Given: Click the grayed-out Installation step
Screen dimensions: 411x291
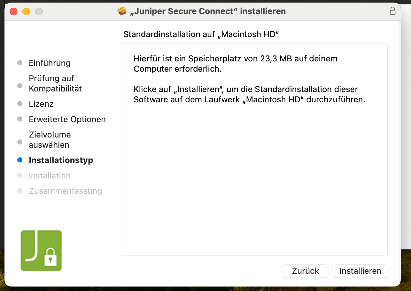Looking at the screenshot, I should [50, 175].
